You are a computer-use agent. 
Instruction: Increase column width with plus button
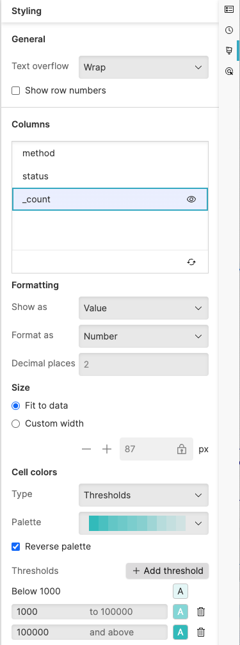[x=107, y=449]
